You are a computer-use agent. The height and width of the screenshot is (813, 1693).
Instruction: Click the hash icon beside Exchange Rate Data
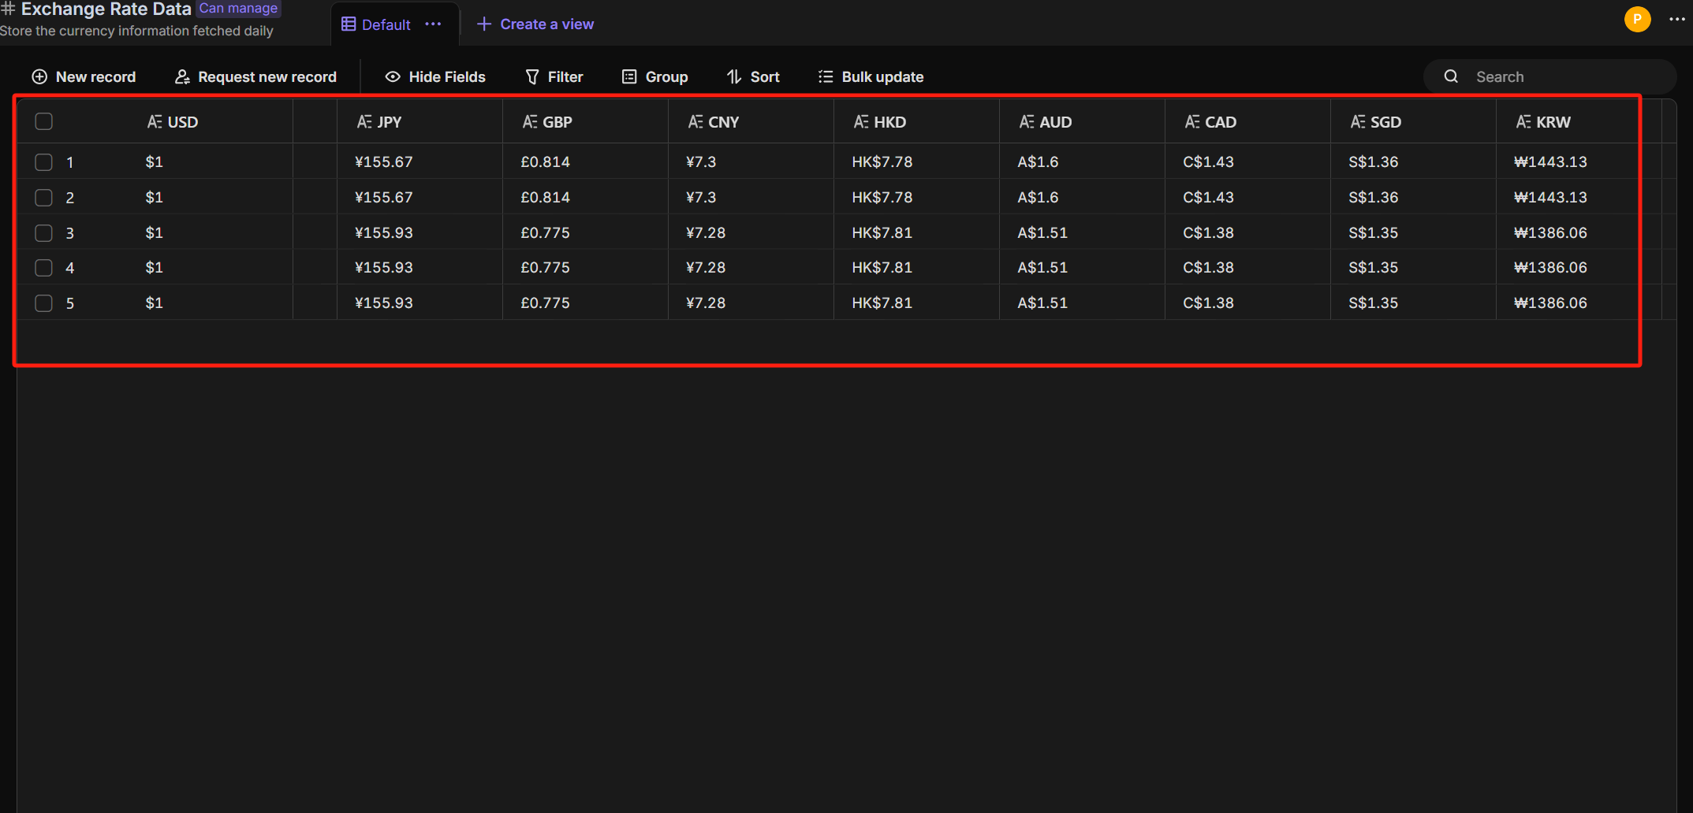8,9
